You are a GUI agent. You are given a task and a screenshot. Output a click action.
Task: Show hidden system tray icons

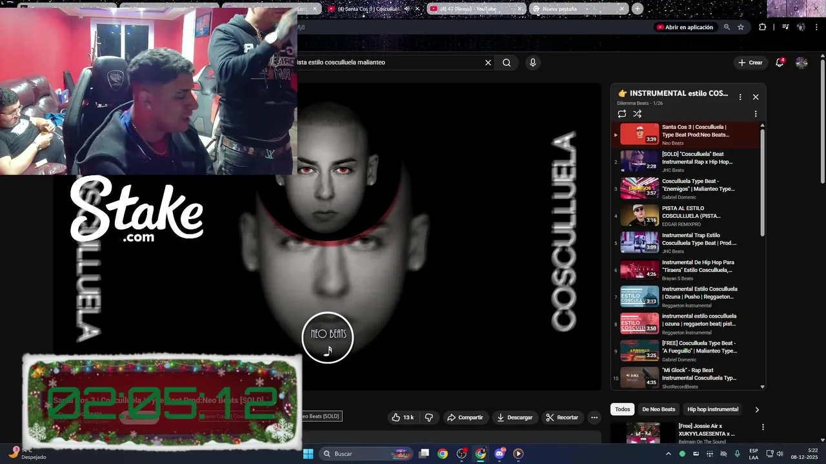pyautogui.click(x=668, y=454)
